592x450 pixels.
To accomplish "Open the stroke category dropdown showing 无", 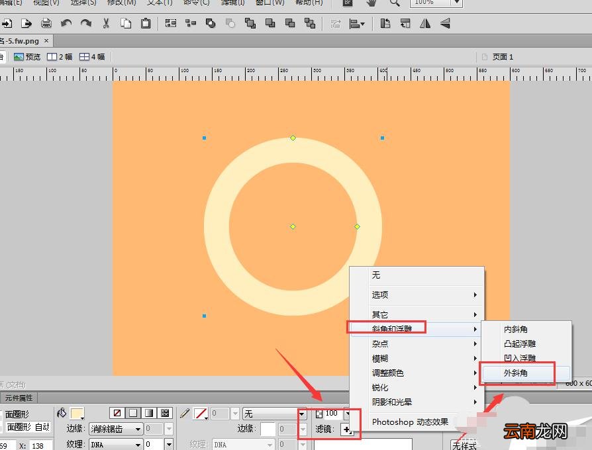I will 274,414.
